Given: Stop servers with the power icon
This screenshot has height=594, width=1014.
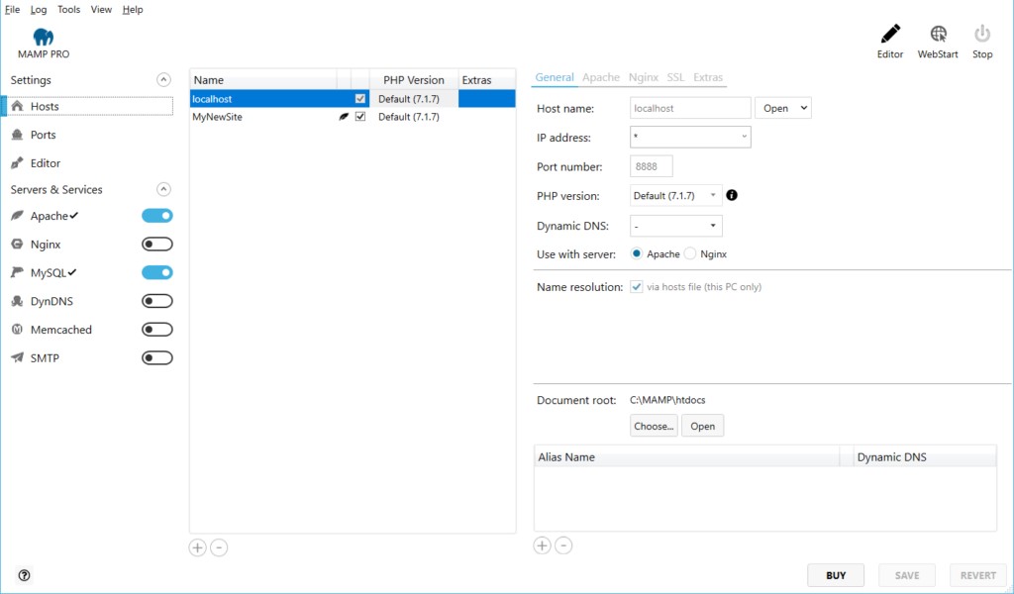Looking at the screenshot, I should pyautogui.click(x=981, y=34).
